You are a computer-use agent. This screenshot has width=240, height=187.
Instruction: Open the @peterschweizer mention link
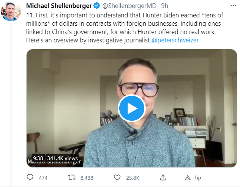pyautogui.click(x=175, y=40)
